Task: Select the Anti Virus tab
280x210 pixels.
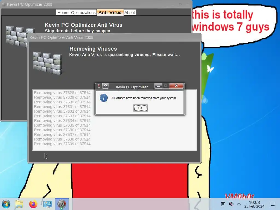Action: [110, 13]
